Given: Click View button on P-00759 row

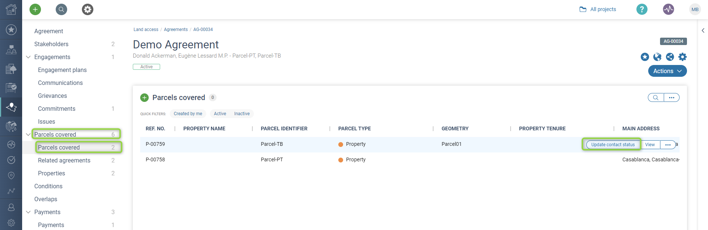Looking at the screenshot, I should tap(650, 145).
